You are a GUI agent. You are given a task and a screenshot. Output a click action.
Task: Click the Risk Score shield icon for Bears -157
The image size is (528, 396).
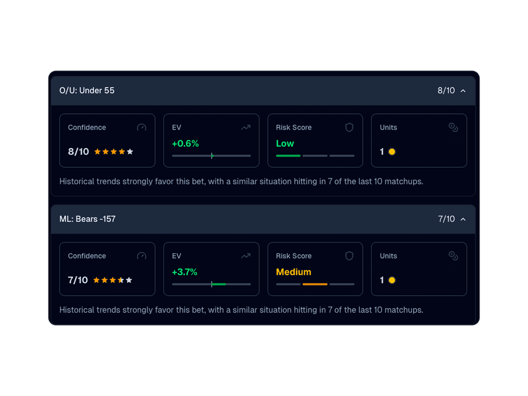pos(349,256)
